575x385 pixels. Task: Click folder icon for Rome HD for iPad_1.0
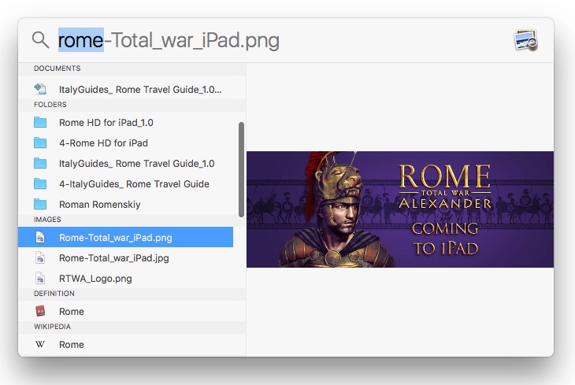click(x=40, y=123)
